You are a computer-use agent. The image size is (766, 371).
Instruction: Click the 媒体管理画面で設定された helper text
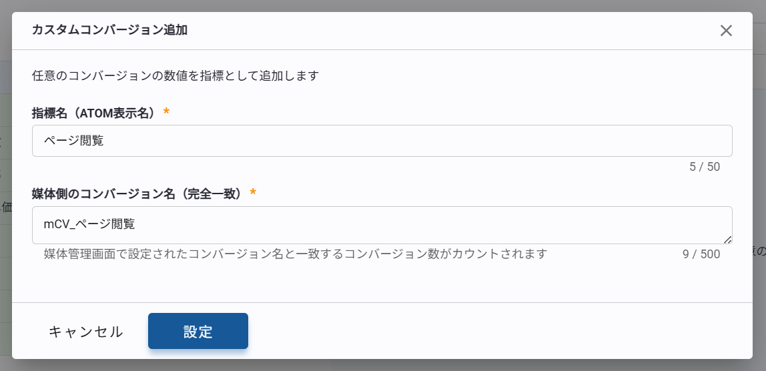295,254
